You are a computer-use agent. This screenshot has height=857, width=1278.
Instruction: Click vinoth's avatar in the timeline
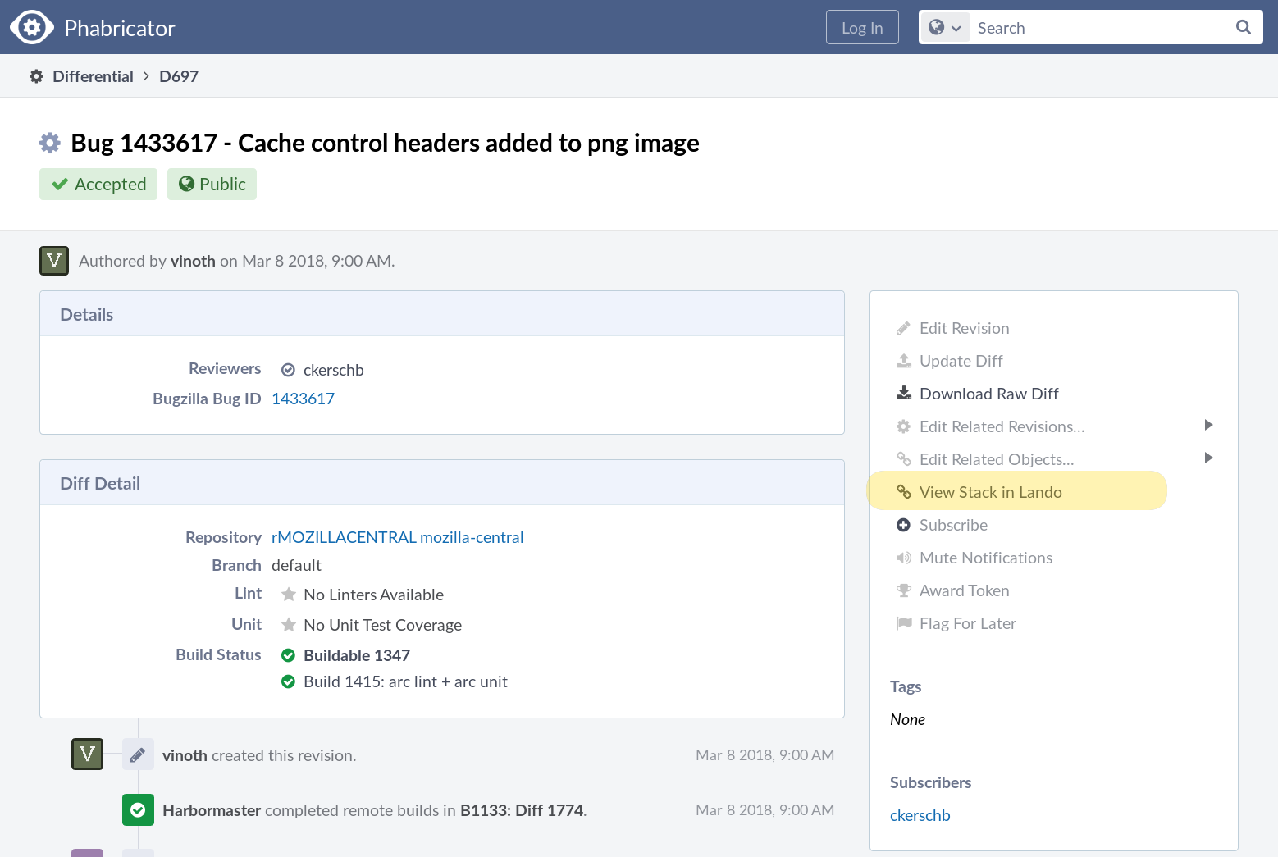pos(87,754)
